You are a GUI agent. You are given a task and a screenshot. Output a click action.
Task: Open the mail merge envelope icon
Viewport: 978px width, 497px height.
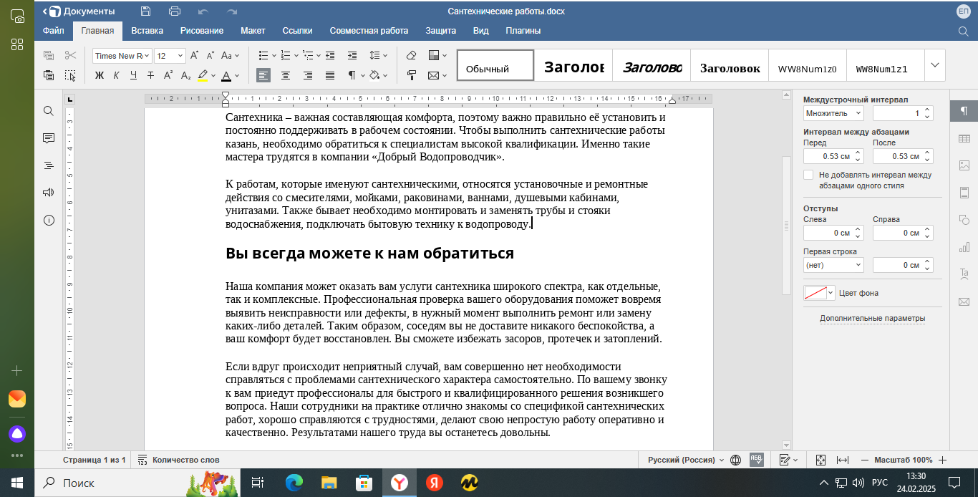click(434, 75)
